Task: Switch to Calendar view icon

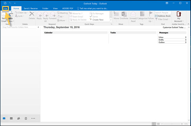Action: [x=11, y=118]
